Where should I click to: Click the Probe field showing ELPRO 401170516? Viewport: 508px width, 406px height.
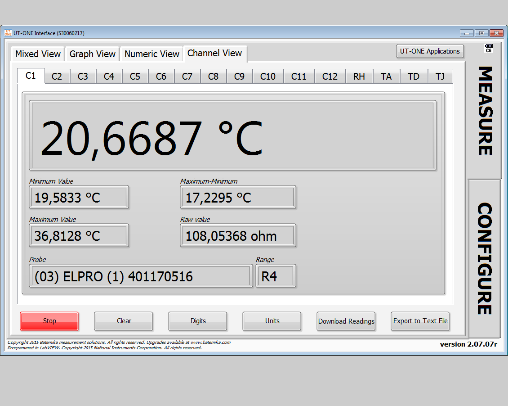140,276
